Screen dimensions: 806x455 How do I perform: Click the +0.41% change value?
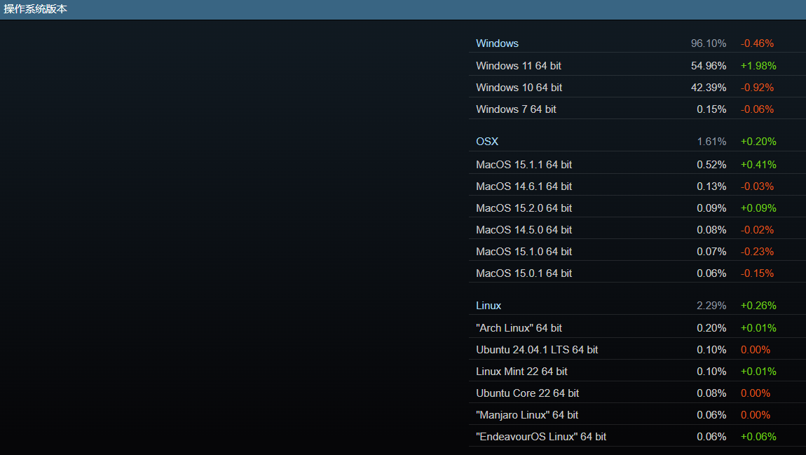[x=758, y=165]
